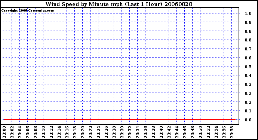This screenshot has height=140, width=258.
Task: Click the chart title 'Wind Speed by Minute mph'
Action: click(84, 4)
